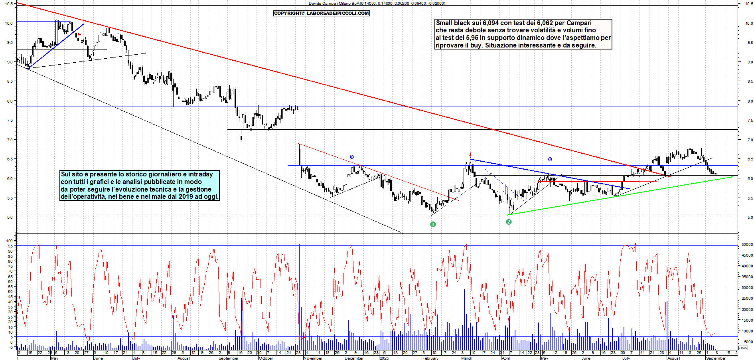Image resolution: width=754 pixels, height=360 pixels.
Task: Select the 'Small black sui 6,094' commentary box
Action: (523, 34)
